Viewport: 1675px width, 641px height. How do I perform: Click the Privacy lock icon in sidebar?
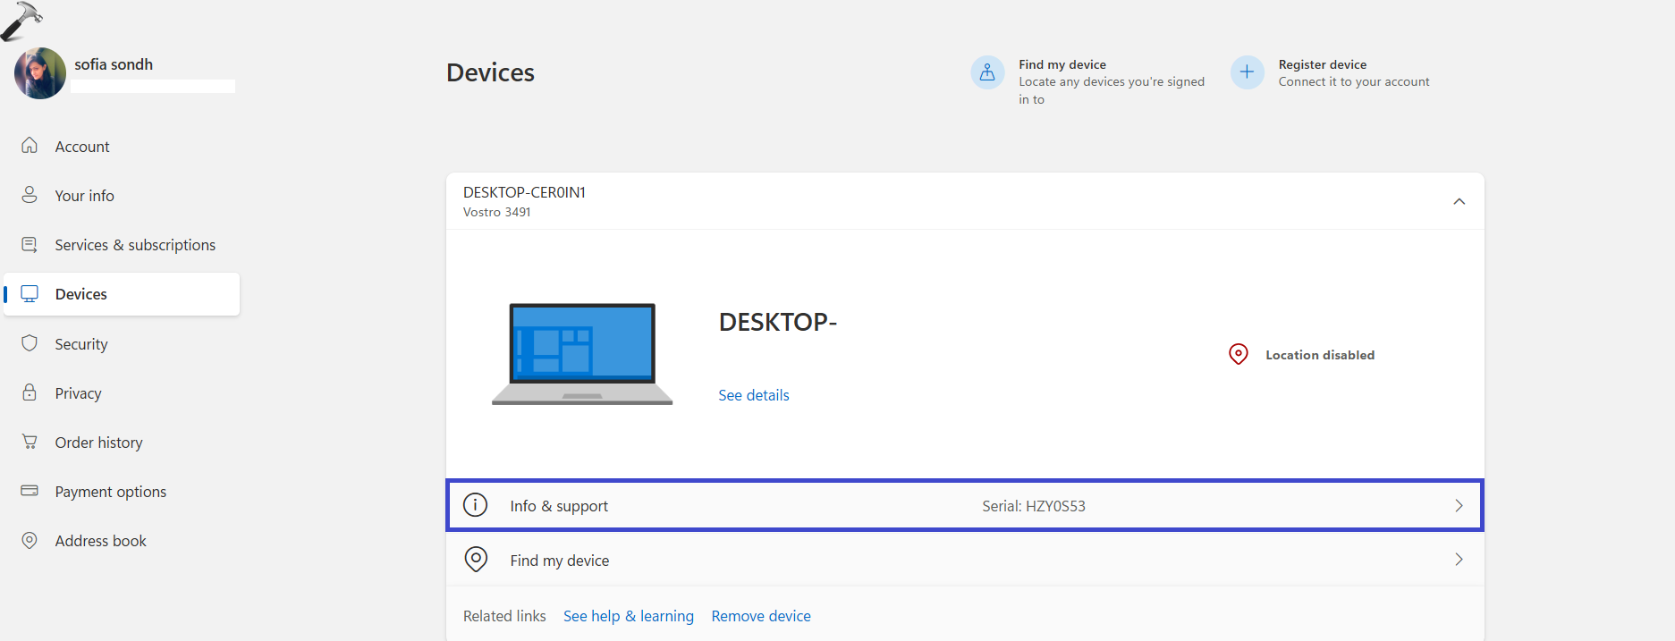point(30,392)
